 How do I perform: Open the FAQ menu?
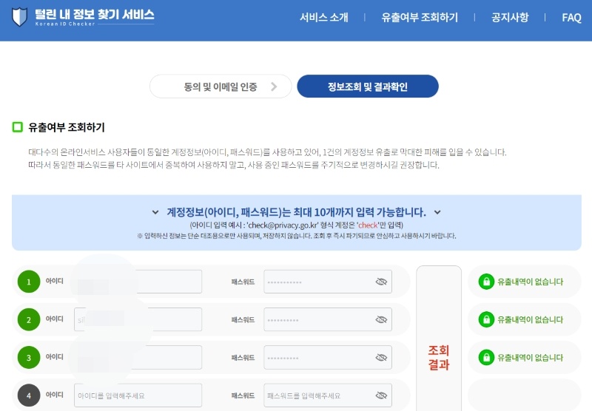571,17
